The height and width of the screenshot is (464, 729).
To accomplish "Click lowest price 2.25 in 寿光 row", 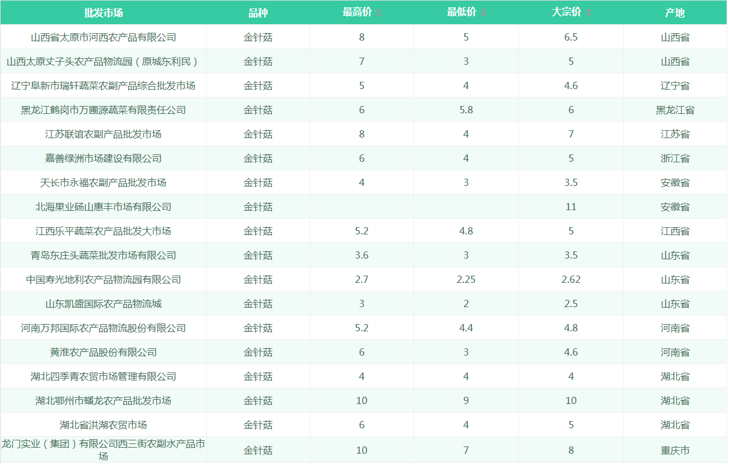I will pyautogui.click(x=466, y=279).
